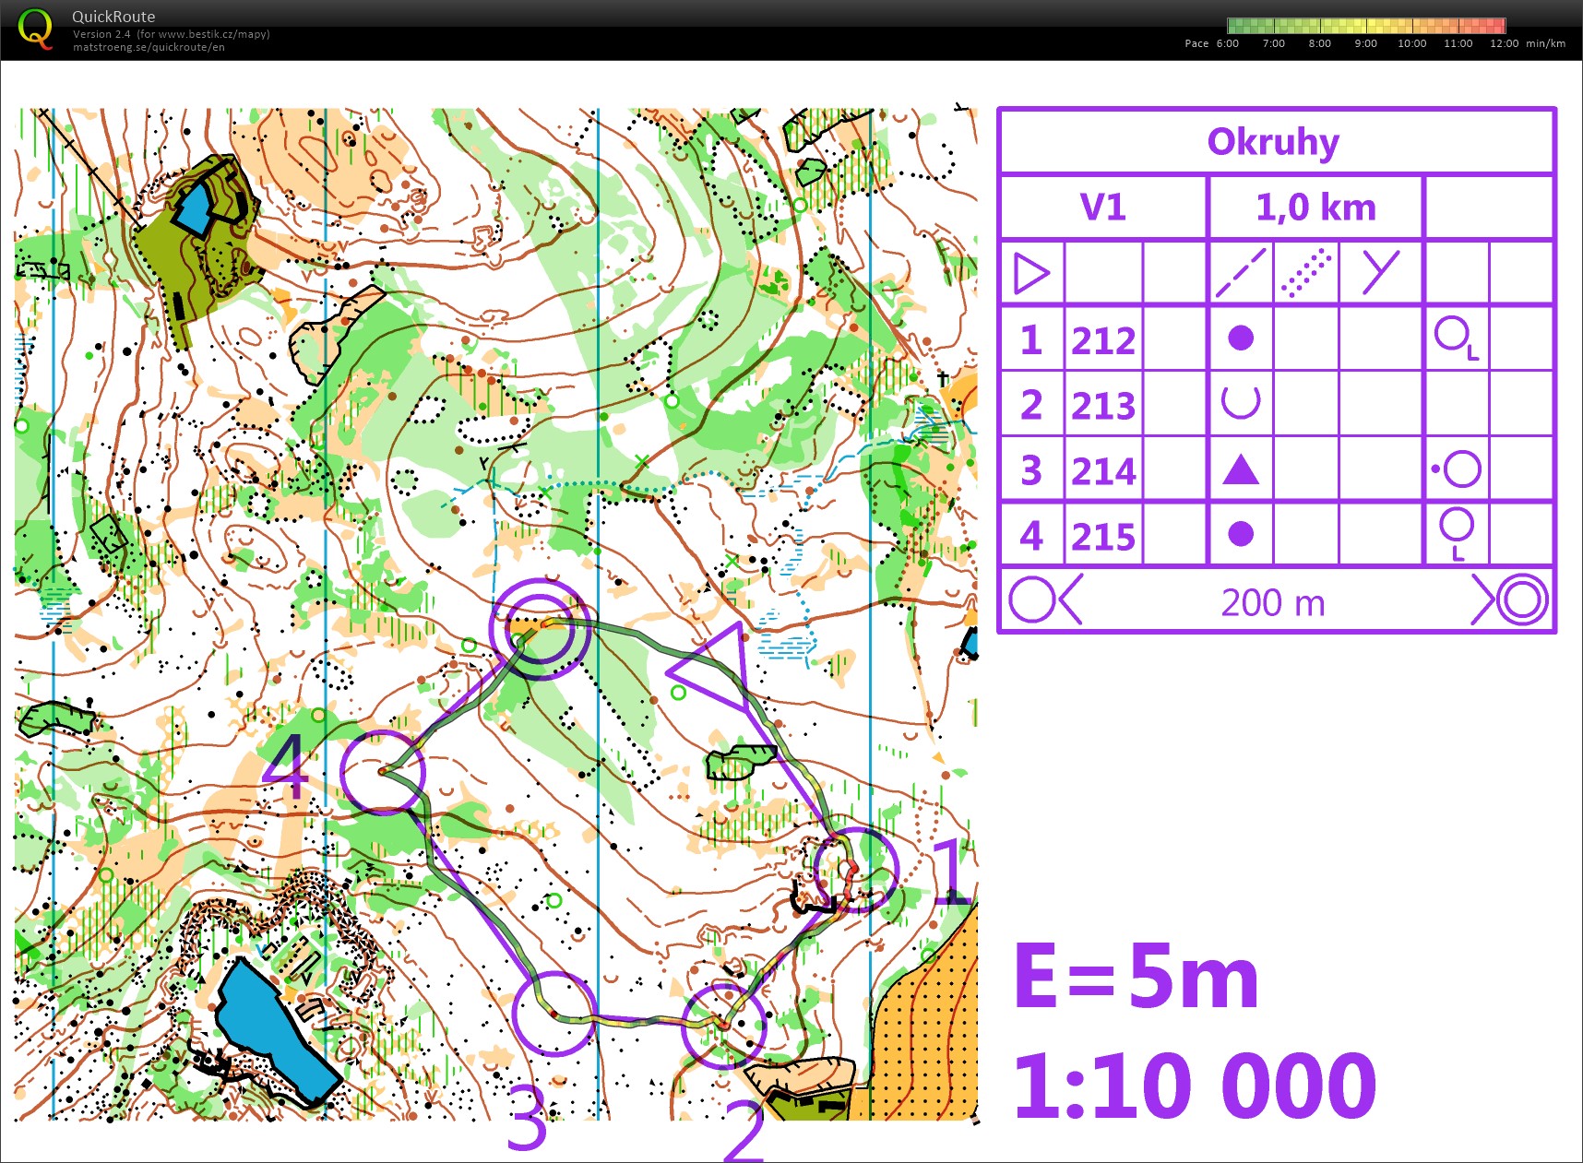Select control circle 1 on the map
The width and height of the screenshot is (1583, 1163).
[855, 870]
